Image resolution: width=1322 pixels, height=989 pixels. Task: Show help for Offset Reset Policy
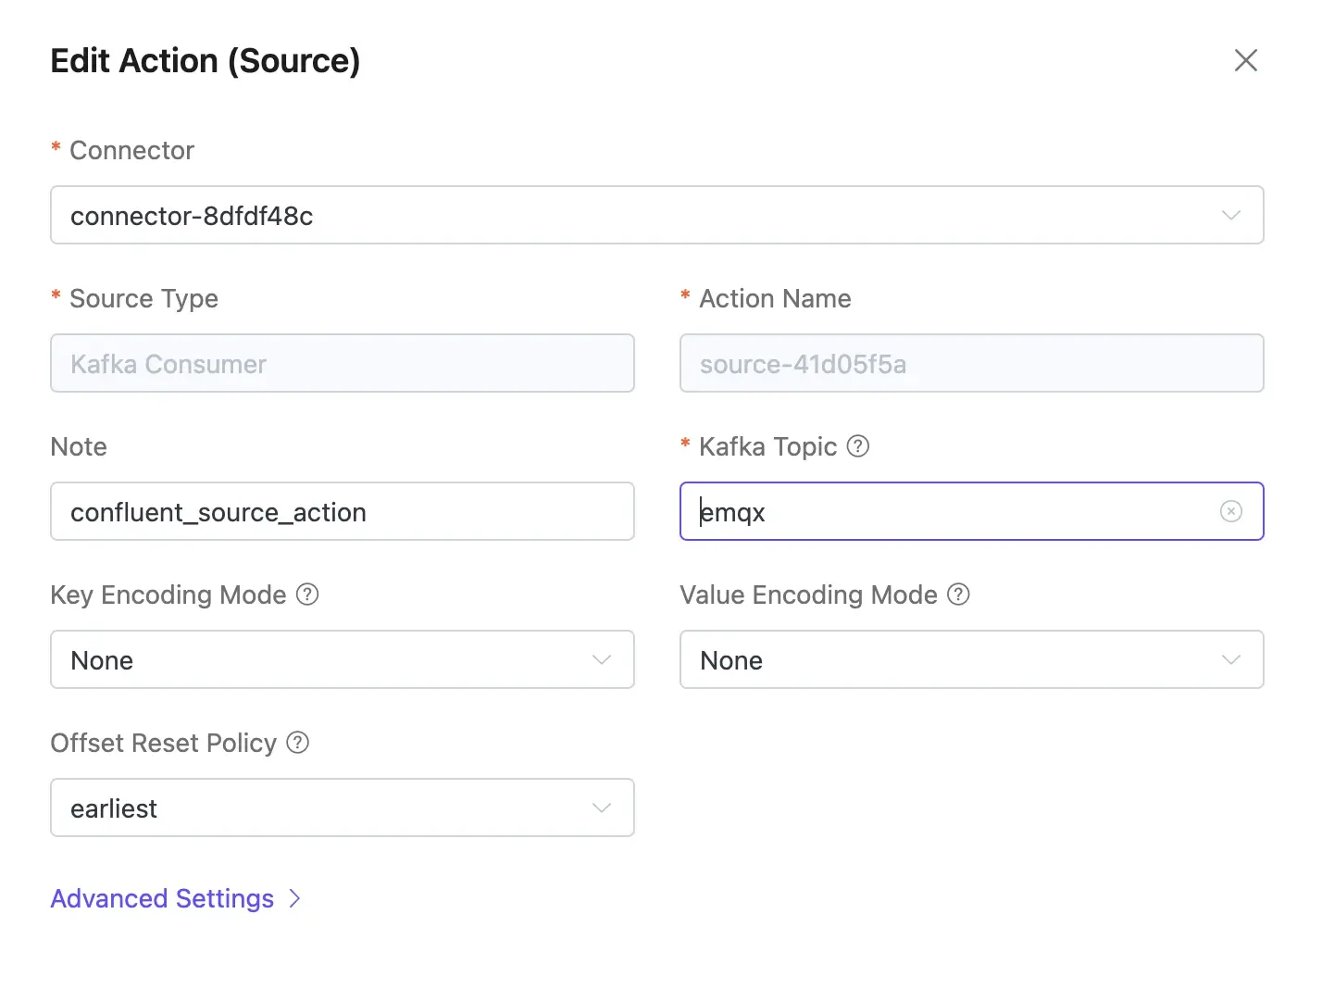coord(297,743)
